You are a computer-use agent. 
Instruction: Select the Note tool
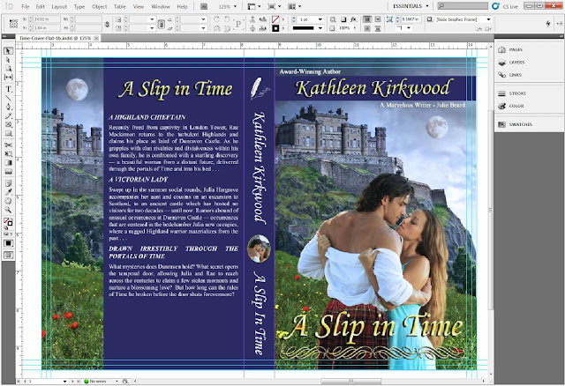(8, 183)
